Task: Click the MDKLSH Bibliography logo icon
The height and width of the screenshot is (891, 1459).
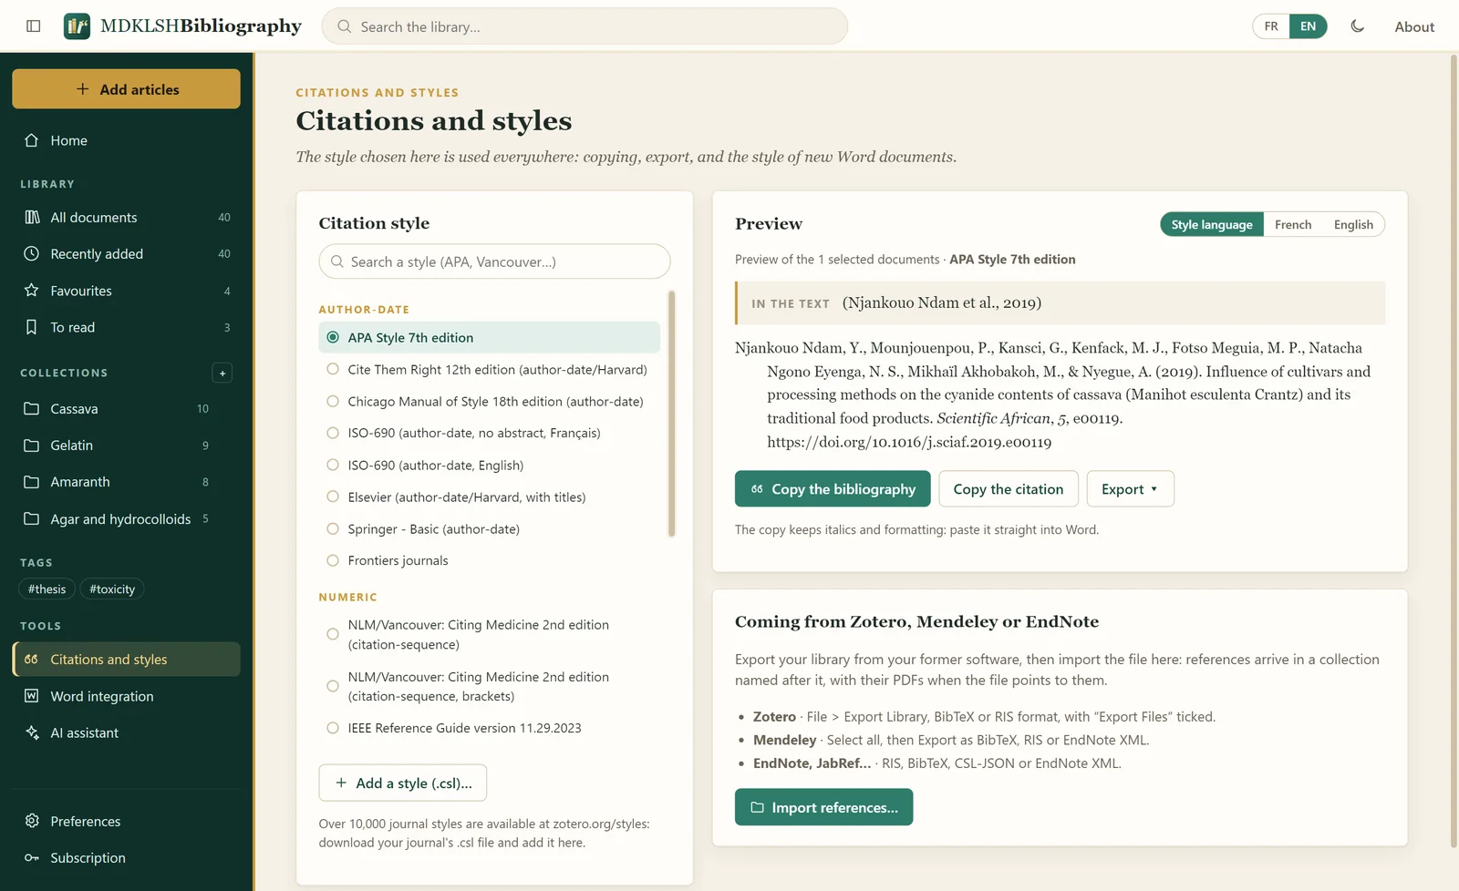Action: (77, 26)
